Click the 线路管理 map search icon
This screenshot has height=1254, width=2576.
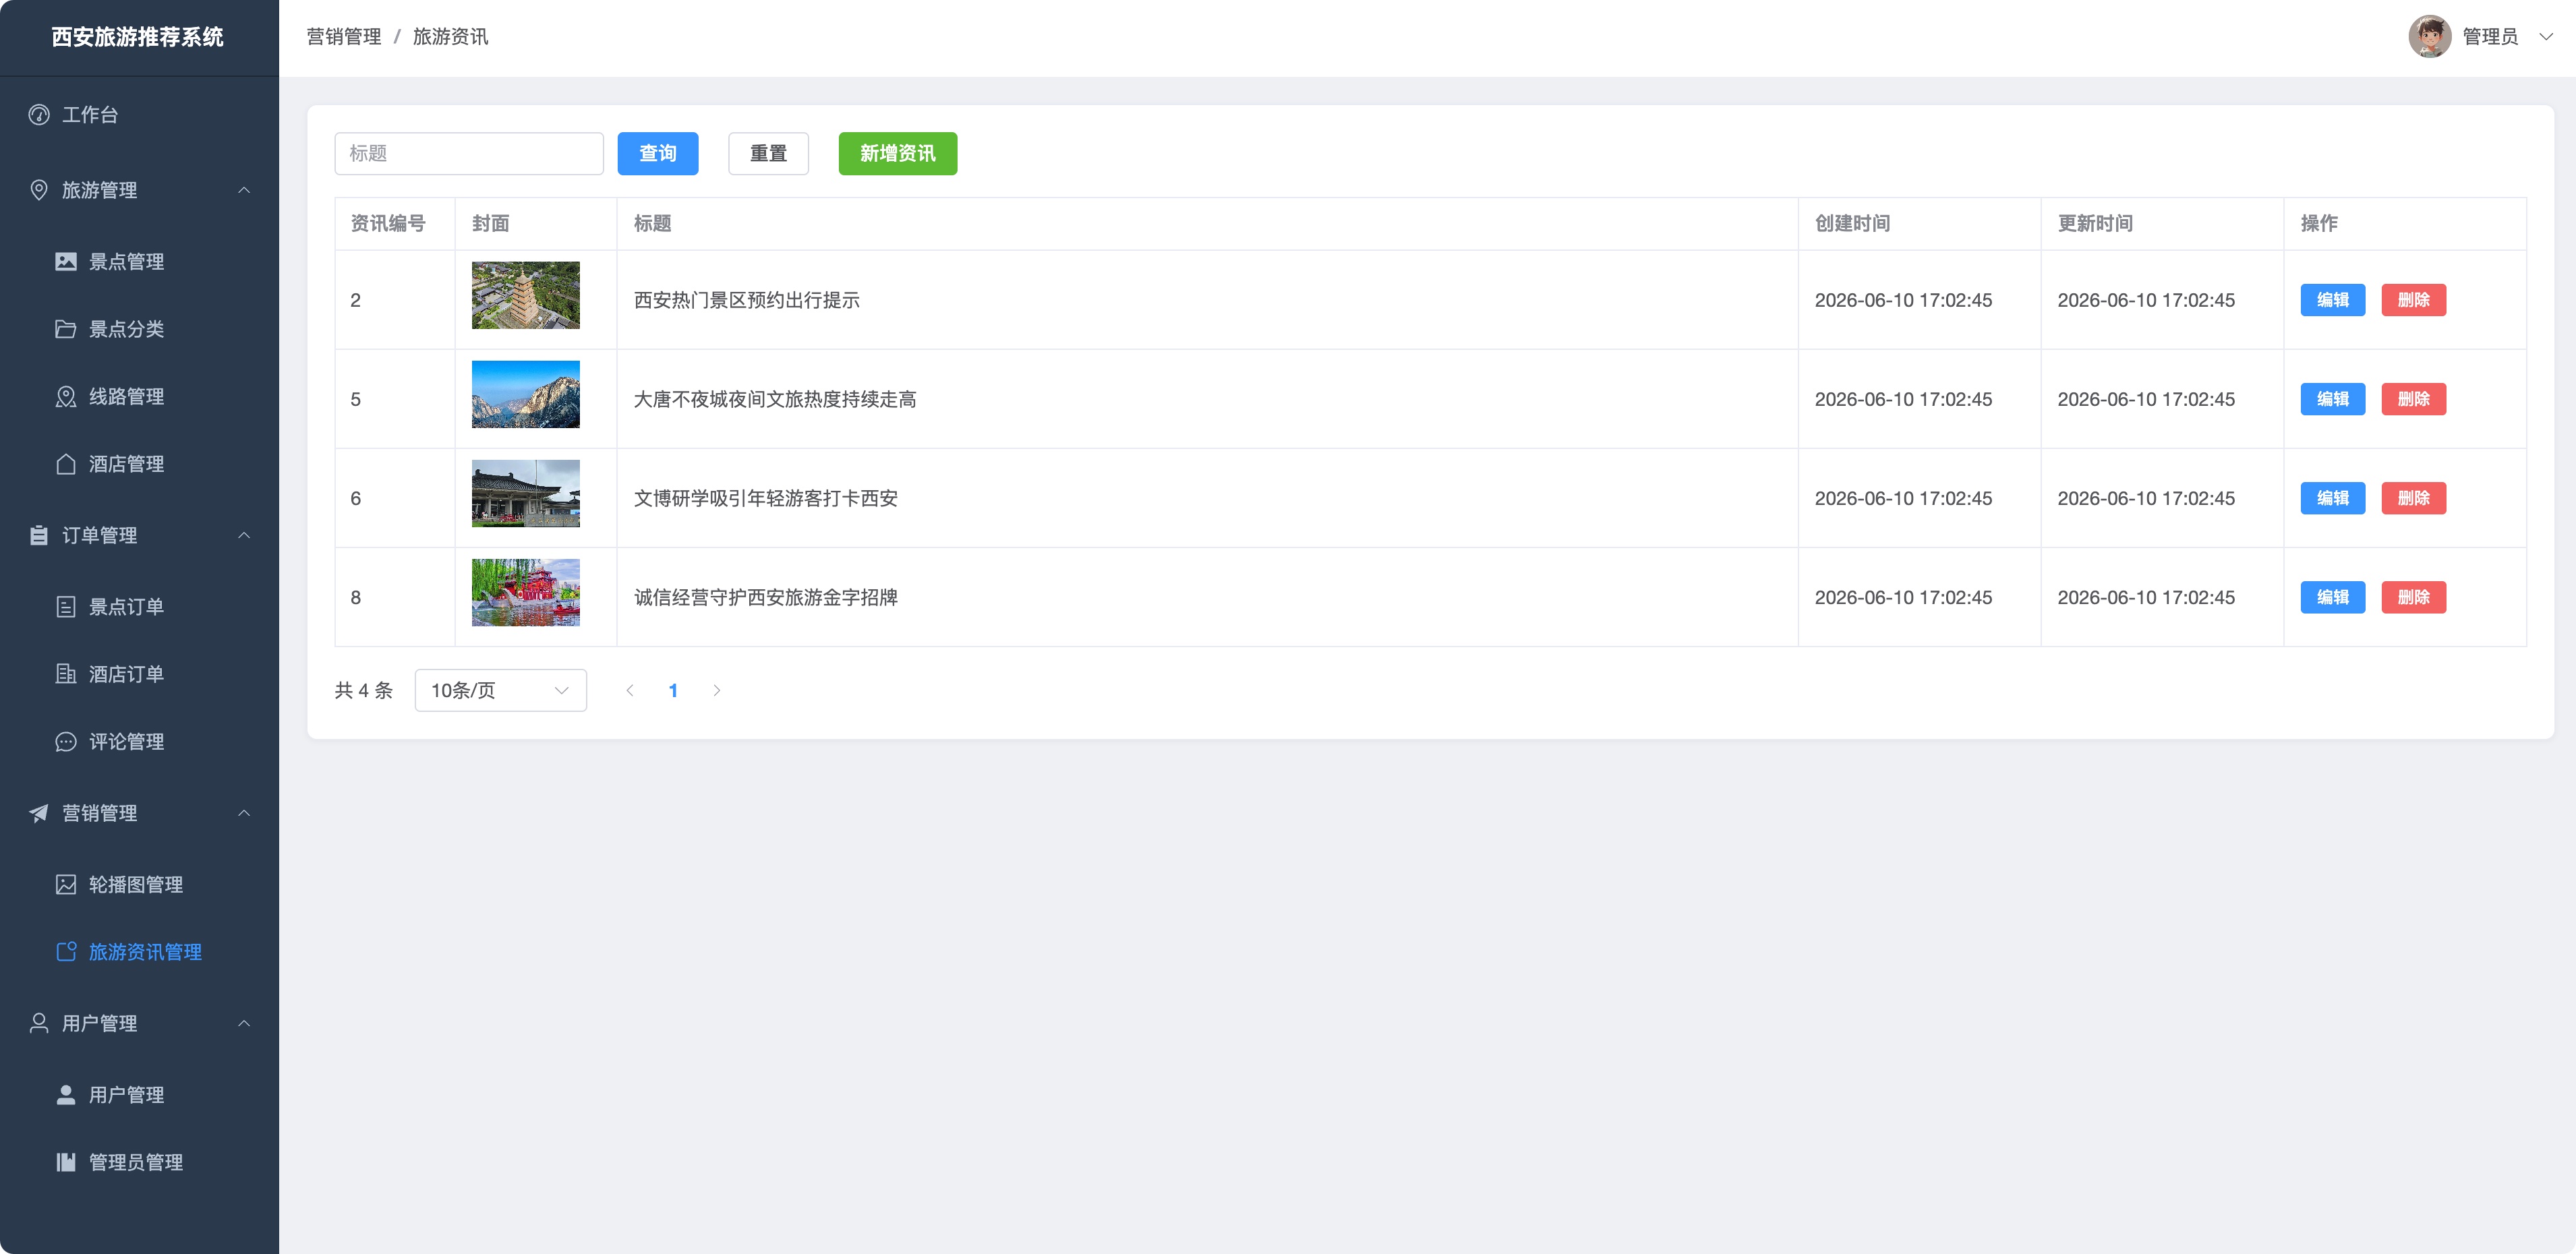[66, 397]
